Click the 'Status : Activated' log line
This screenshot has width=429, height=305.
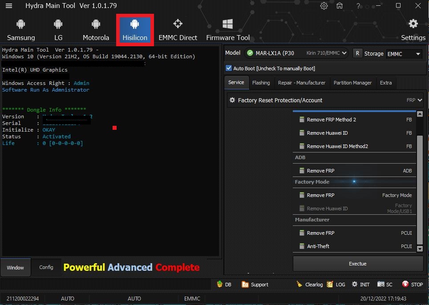pyautogui.click(x=36, y=136)
